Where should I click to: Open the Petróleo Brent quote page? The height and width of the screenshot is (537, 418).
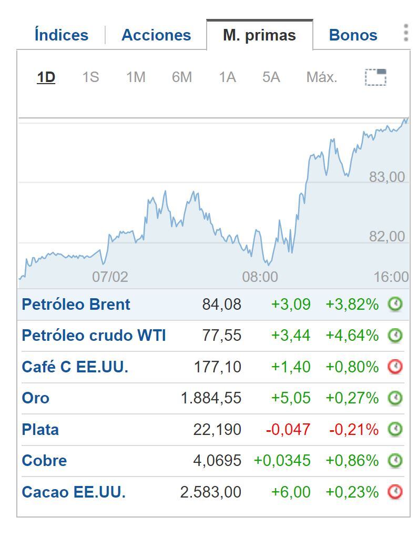click(x=75, y=304)
